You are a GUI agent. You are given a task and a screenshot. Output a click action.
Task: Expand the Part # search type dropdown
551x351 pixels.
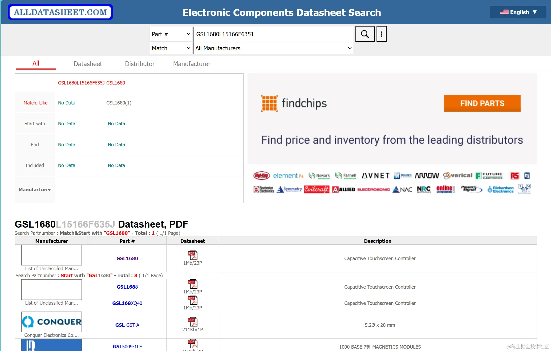(171, 34)
